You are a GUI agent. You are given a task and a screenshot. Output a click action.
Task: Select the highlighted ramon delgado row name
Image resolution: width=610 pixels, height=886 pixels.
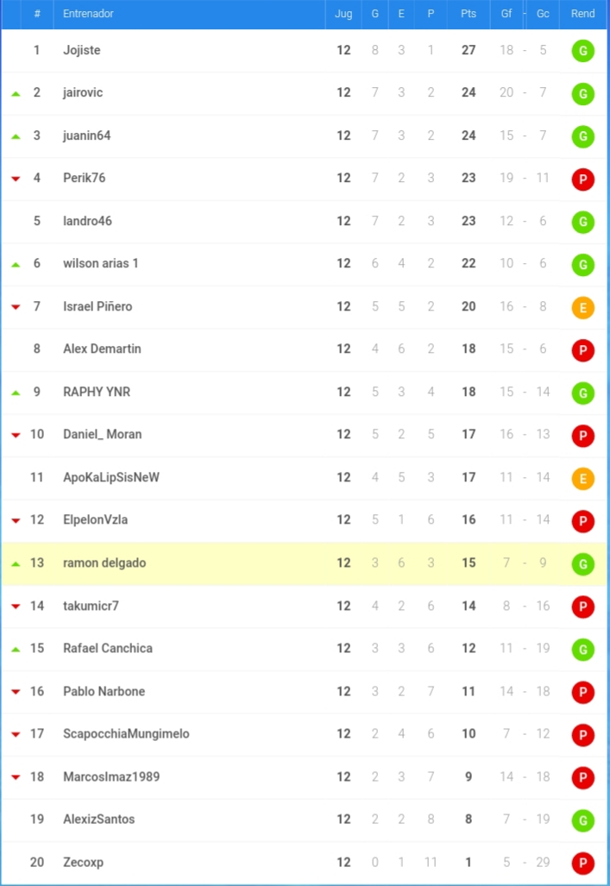point(104,562)
